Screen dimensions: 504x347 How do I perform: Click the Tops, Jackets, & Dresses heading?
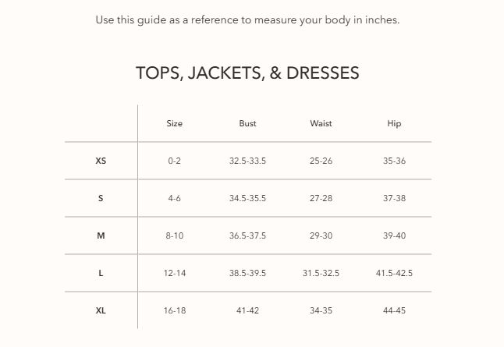click(x=247, y=73)
